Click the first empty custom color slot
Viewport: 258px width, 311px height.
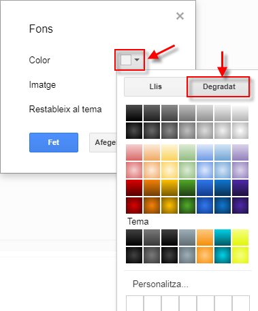click(135, 304)
